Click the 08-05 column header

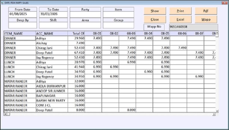click(x=161, y=34)
